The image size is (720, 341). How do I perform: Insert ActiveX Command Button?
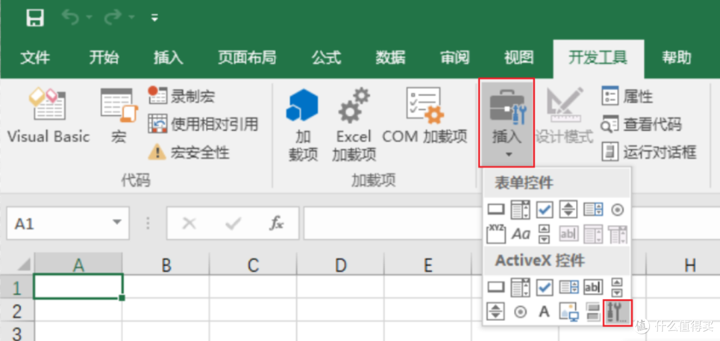[495, 288]
